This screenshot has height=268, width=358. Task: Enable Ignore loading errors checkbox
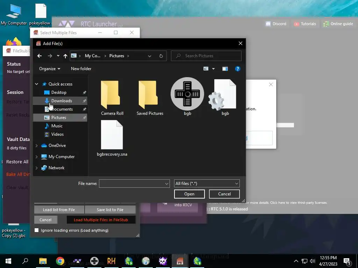point(36,230)
